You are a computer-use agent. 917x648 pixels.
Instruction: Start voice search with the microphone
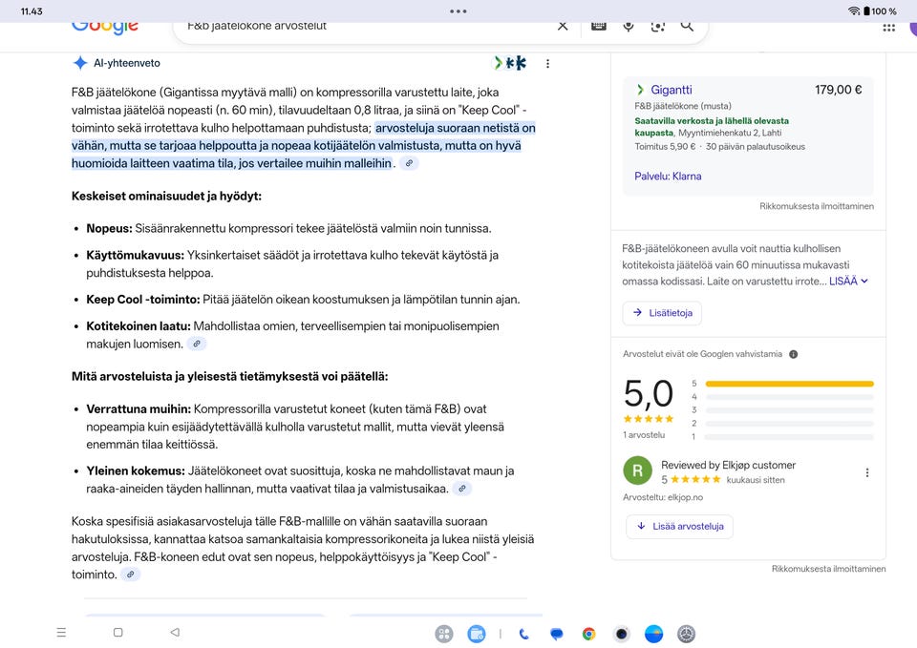click(629, 26)
